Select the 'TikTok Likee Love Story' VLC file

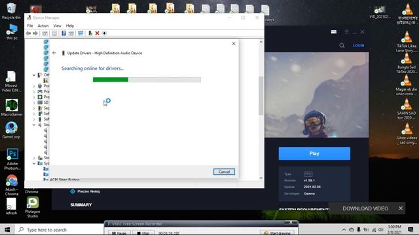[x=407, y=42]
